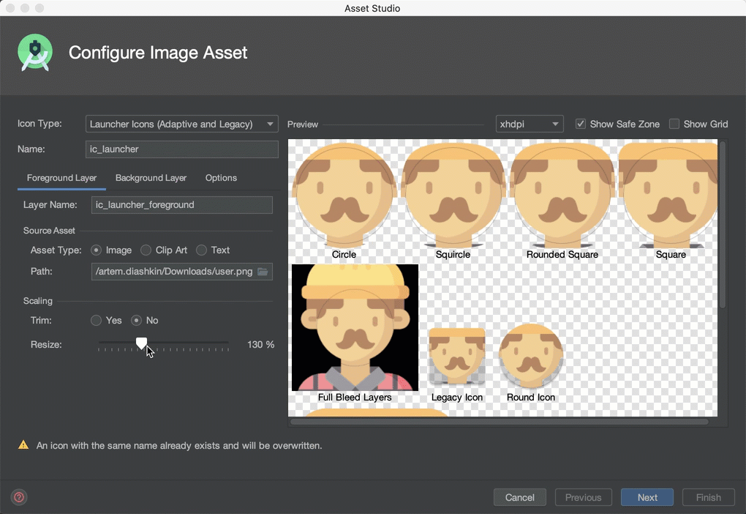Viewport: 746px width, 514px height.
Task: Click the Resize slider handle
Action: [x=141, y=343]
